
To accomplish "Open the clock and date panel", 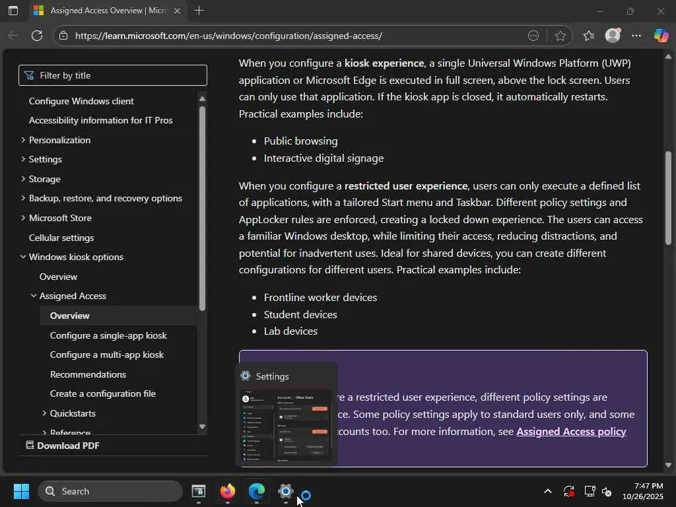I will click(642, 491).
